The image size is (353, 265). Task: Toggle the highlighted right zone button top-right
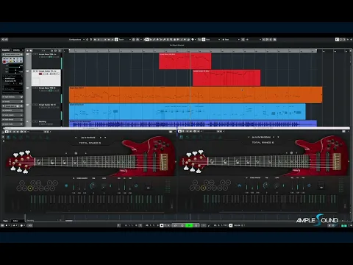click(337, 40)
